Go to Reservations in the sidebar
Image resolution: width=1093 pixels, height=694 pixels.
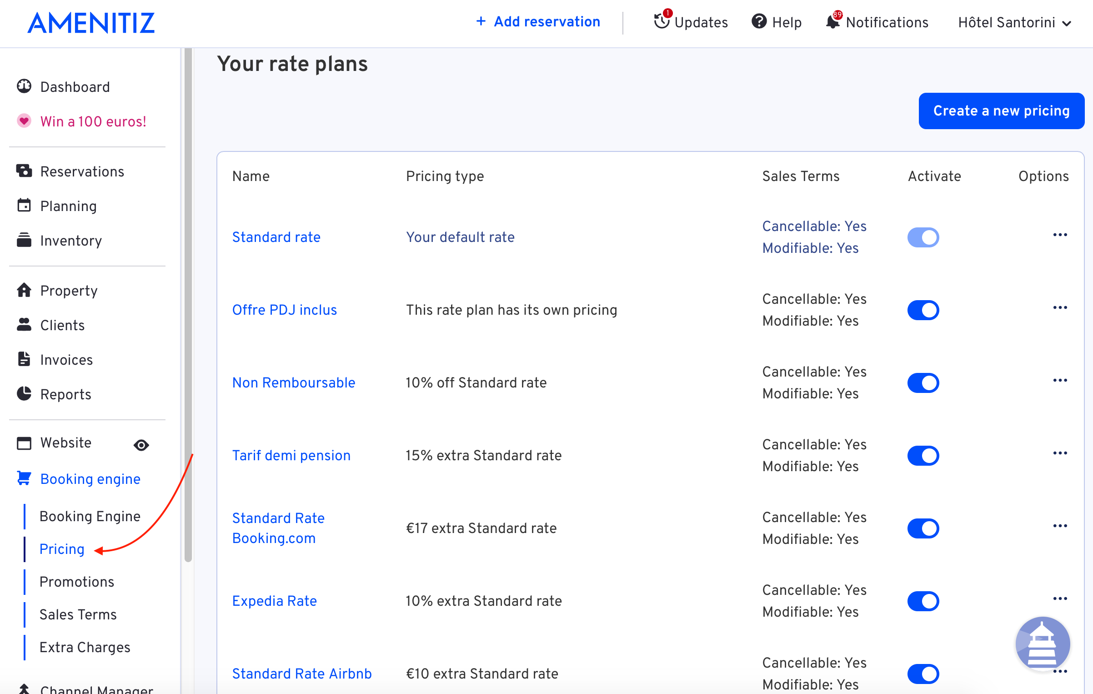pyautogui.click(x=82, y=171)
